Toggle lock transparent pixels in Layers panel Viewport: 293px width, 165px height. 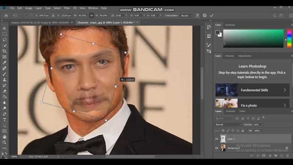coord(223,131)
